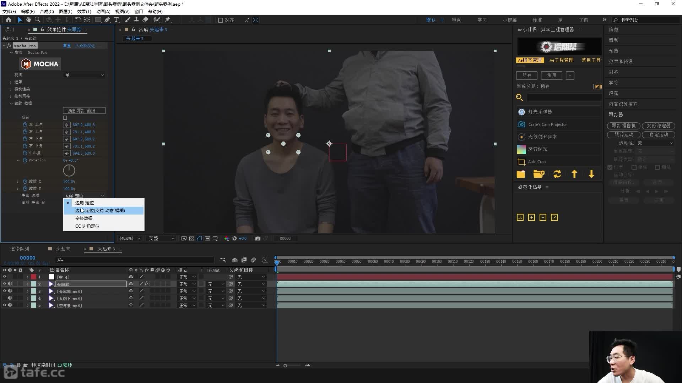Screen dimensions: 682x383
Task: Toggle the 对齐 snapping checkbox in toolbar
Action: [x=221, y=20]
